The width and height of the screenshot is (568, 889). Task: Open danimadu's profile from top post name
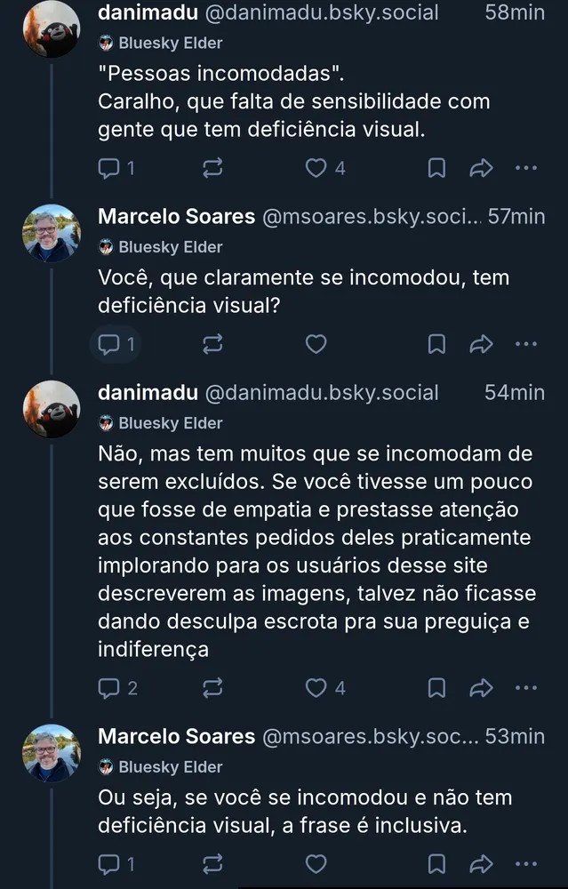(147, 13)
